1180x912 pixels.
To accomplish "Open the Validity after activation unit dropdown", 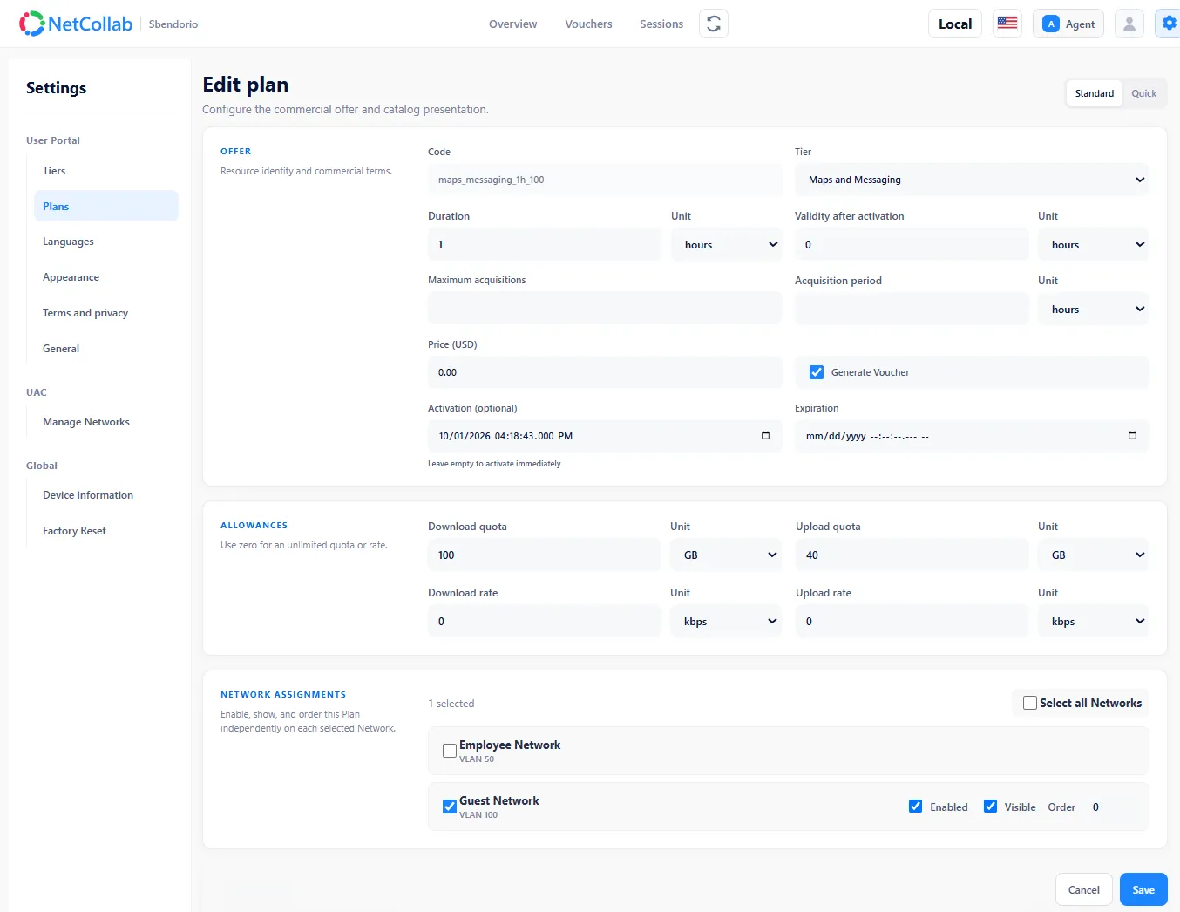I will (1093, 244).
